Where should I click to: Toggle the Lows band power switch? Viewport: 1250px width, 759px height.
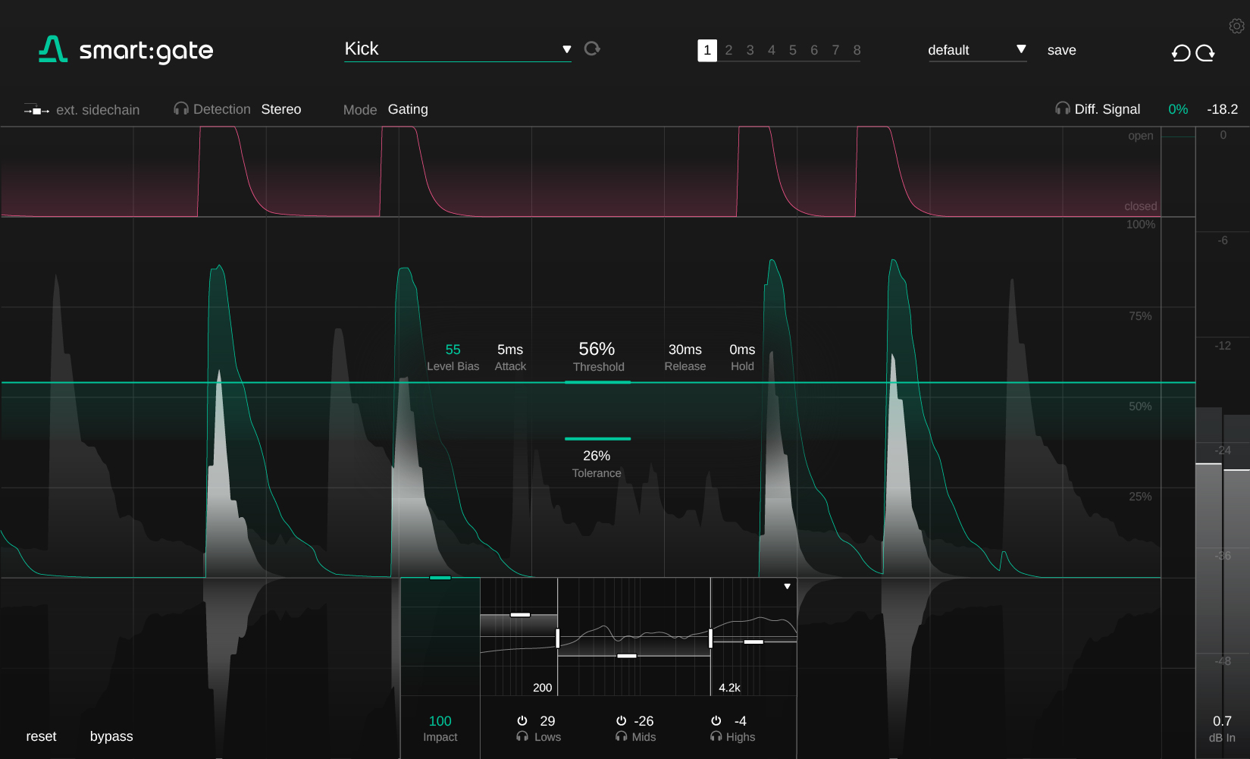click(522, 721)
